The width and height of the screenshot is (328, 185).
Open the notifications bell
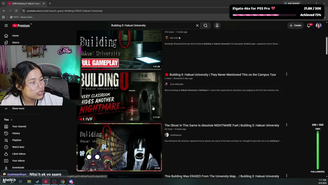point(309,25)
